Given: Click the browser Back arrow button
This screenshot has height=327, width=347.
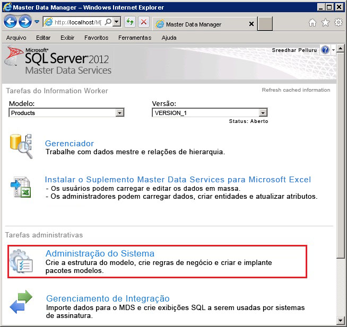Looking at the screenshot, I should point(11,22).
